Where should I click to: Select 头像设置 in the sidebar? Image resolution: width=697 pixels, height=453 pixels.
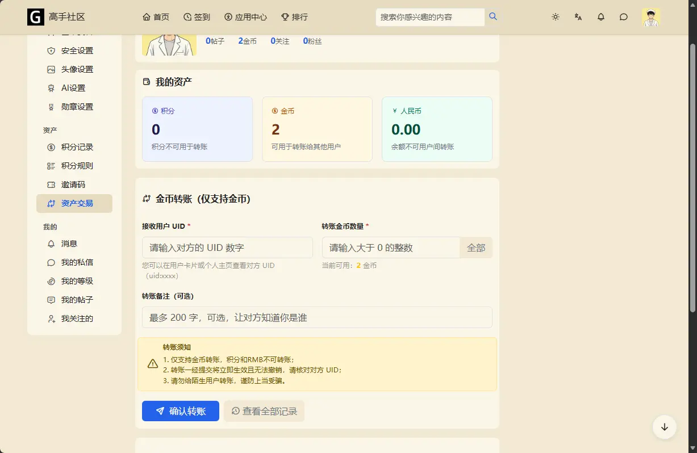(74, 69)
